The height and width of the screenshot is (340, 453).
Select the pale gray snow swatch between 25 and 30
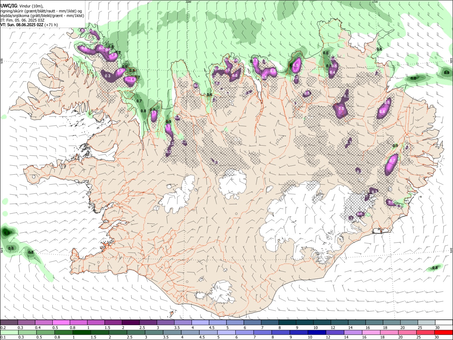pyautogui.click(x=427, y=323)
